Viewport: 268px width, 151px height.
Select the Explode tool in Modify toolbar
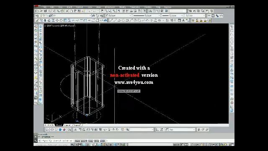(105, 21)
